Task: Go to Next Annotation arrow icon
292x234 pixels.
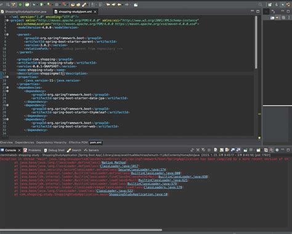Action: pyautogui.click(x=92, y=4)
